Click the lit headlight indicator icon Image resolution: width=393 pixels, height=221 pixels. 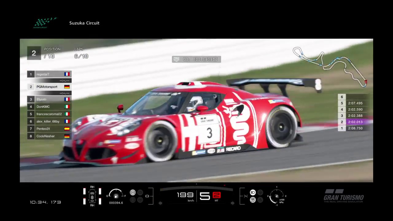point(253,192)
